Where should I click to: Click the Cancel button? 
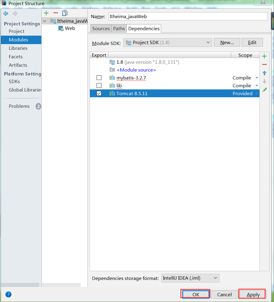pos(224,294)
